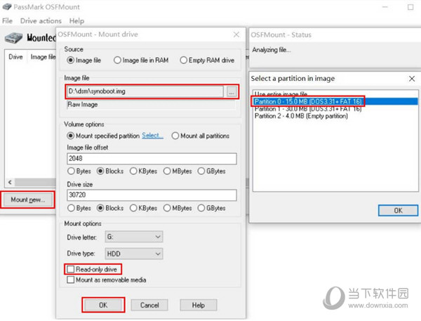Click Help in Mount drive dialog

coord(199,305)
